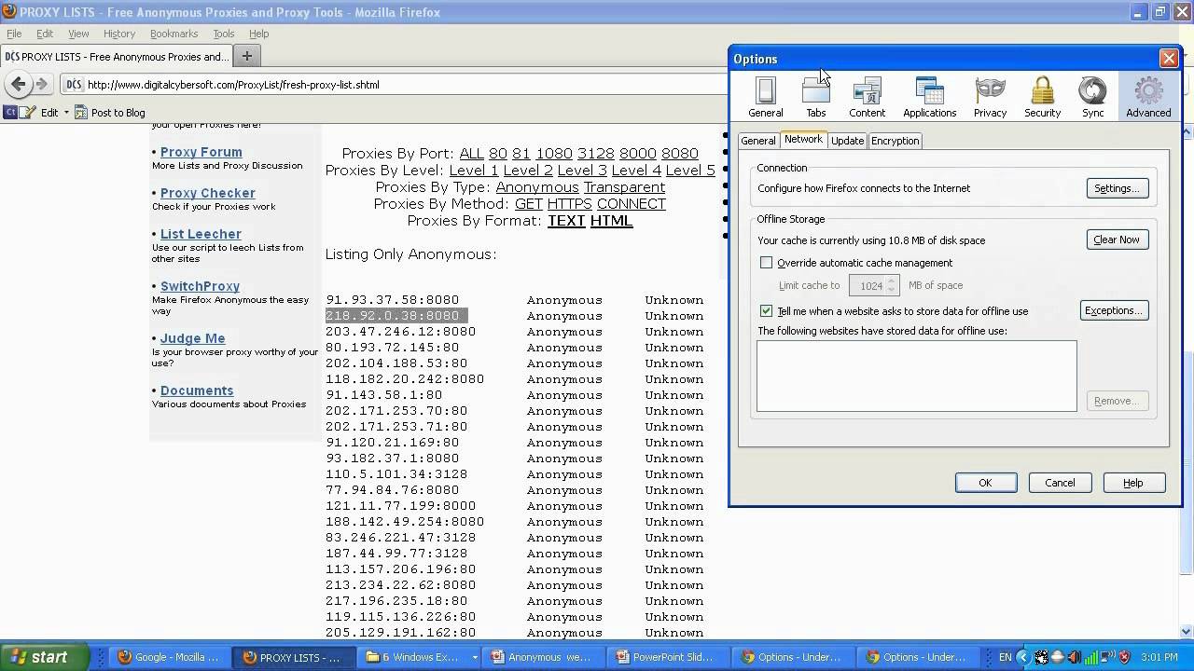Close the Options dialog
The height and width of the screenshot is (671, 1194).
[1168, 59]
